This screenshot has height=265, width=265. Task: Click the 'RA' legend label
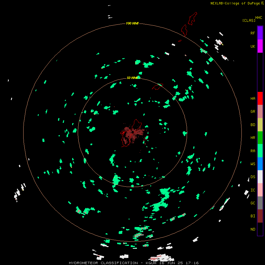(x=253, y=151)
